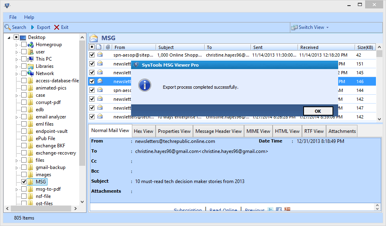Click the info icon in the dialog

145,85
